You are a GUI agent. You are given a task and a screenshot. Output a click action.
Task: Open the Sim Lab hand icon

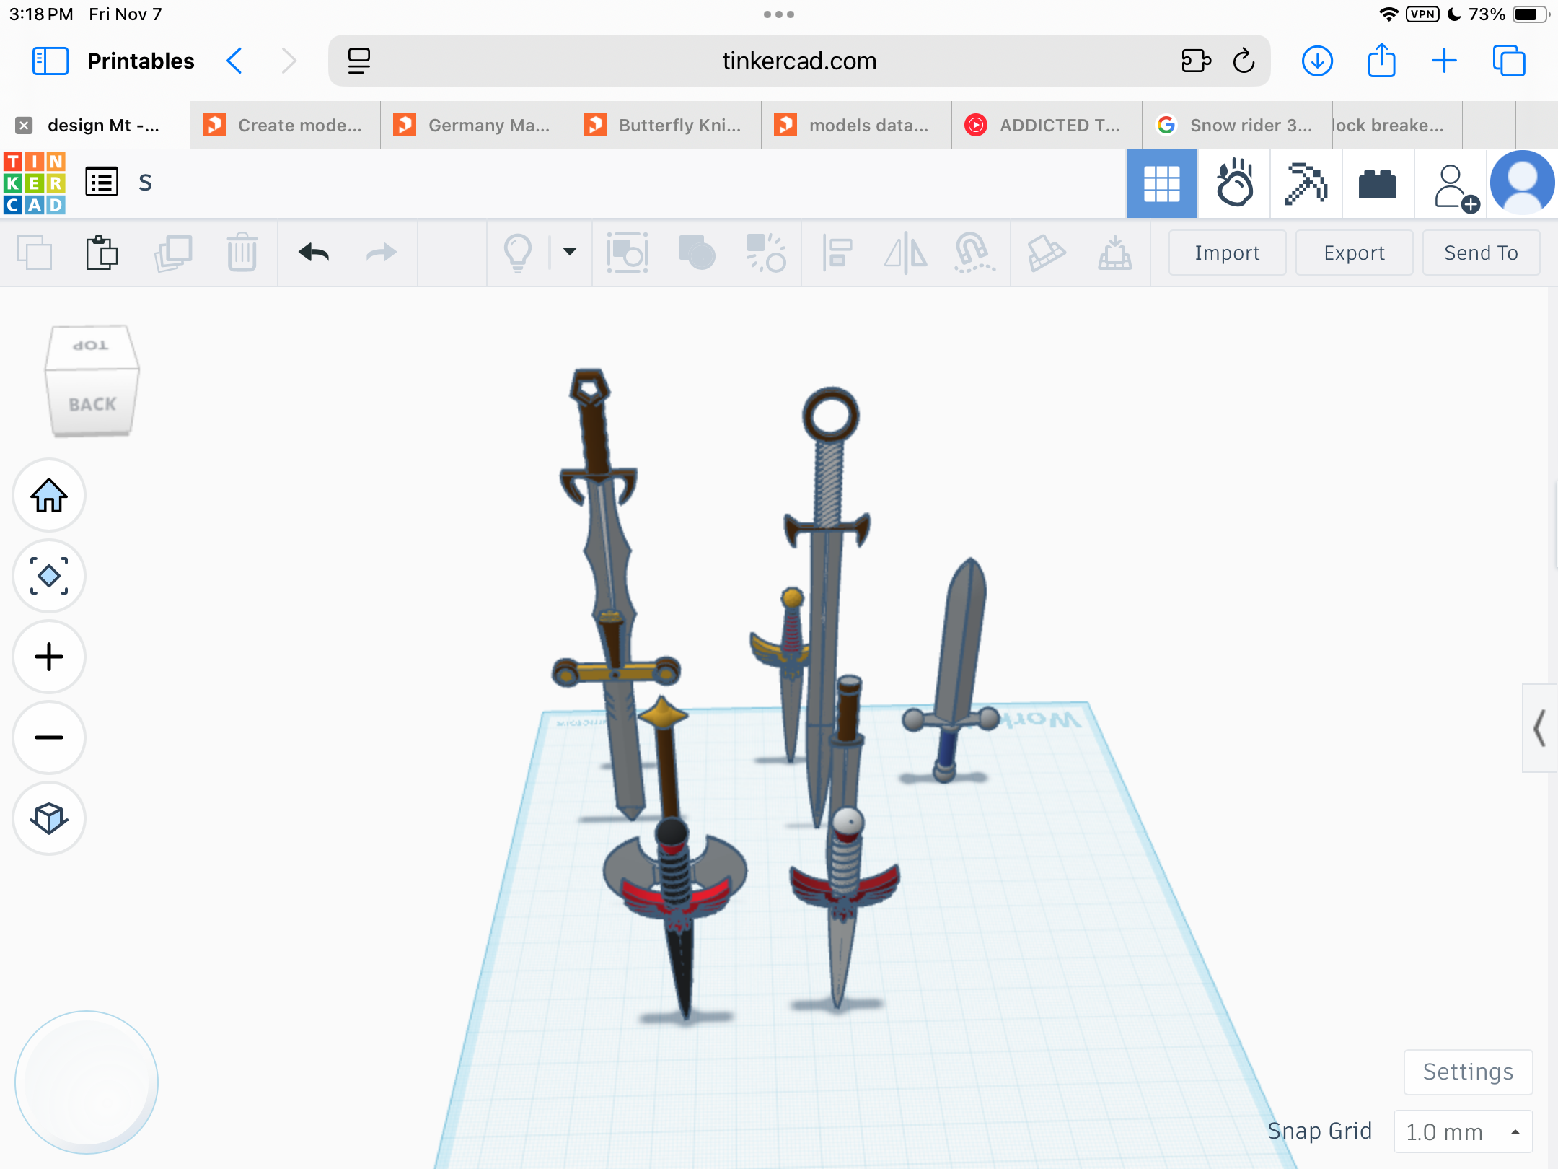(x=1234, y=183)
